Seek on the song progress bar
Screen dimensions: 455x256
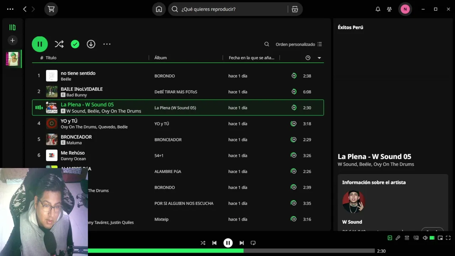tap(231, 251)
